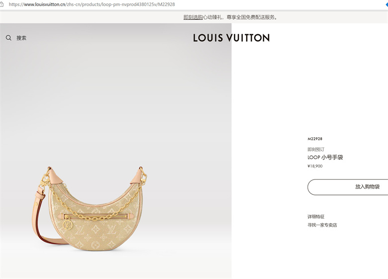Expand the 详细特征 product details
The height and width of the screenshot is (279, 388).
(316, 217)
